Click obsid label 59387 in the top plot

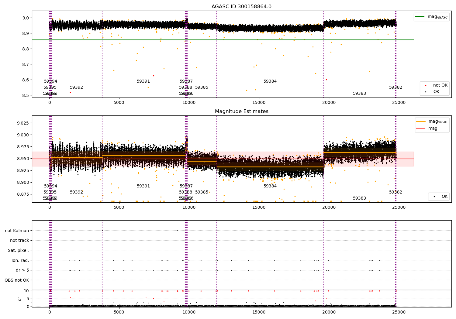pos(186,81)
